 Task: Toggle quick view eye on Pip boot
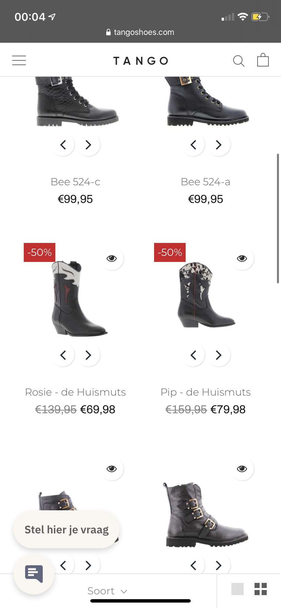click(242, 259)
